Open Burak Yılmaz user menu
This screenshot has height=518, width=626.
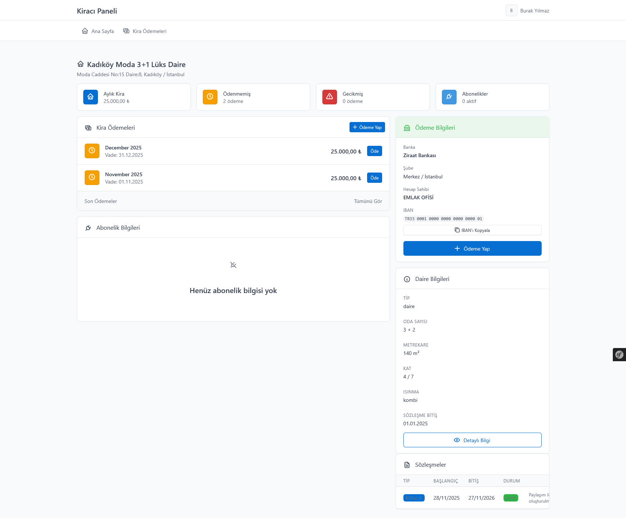pos(527,11)
